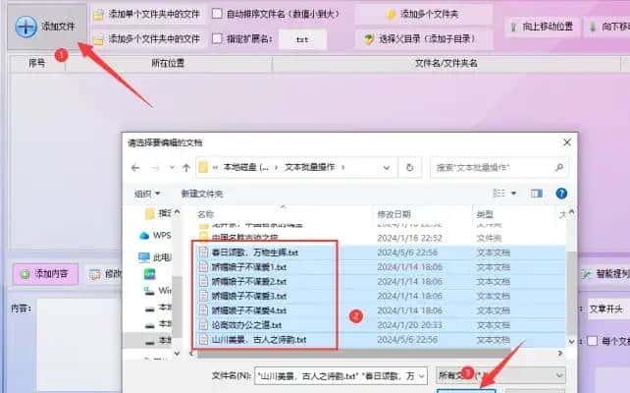The image size is (630, 393).
Task: Open the file type filter dropdown
Action: point(500,376)
